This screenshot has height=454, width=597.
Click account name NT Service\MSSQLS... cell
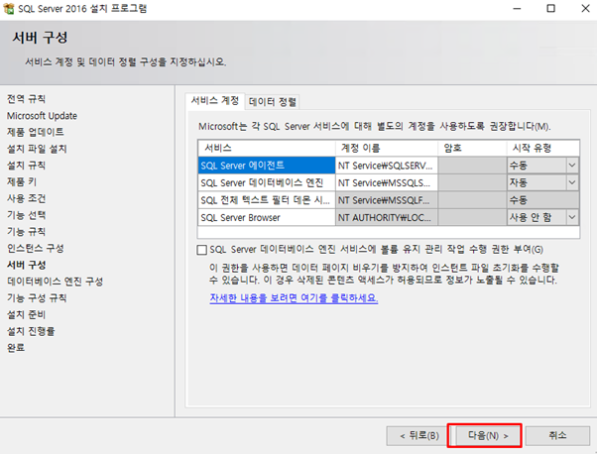pos(387,183)
